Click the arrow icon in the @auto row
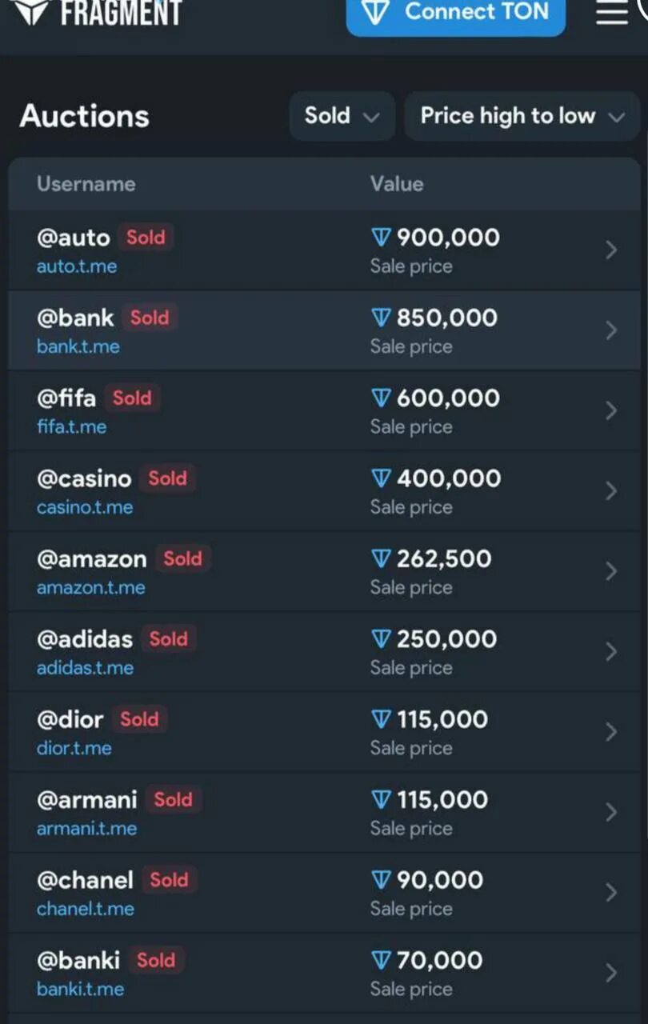The image size is (648, 1024). (611, 250)
